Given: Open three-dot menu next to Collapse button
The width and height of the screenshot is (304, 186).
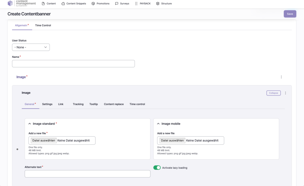Looking at the screenshot, I should (x=285, y=93).
